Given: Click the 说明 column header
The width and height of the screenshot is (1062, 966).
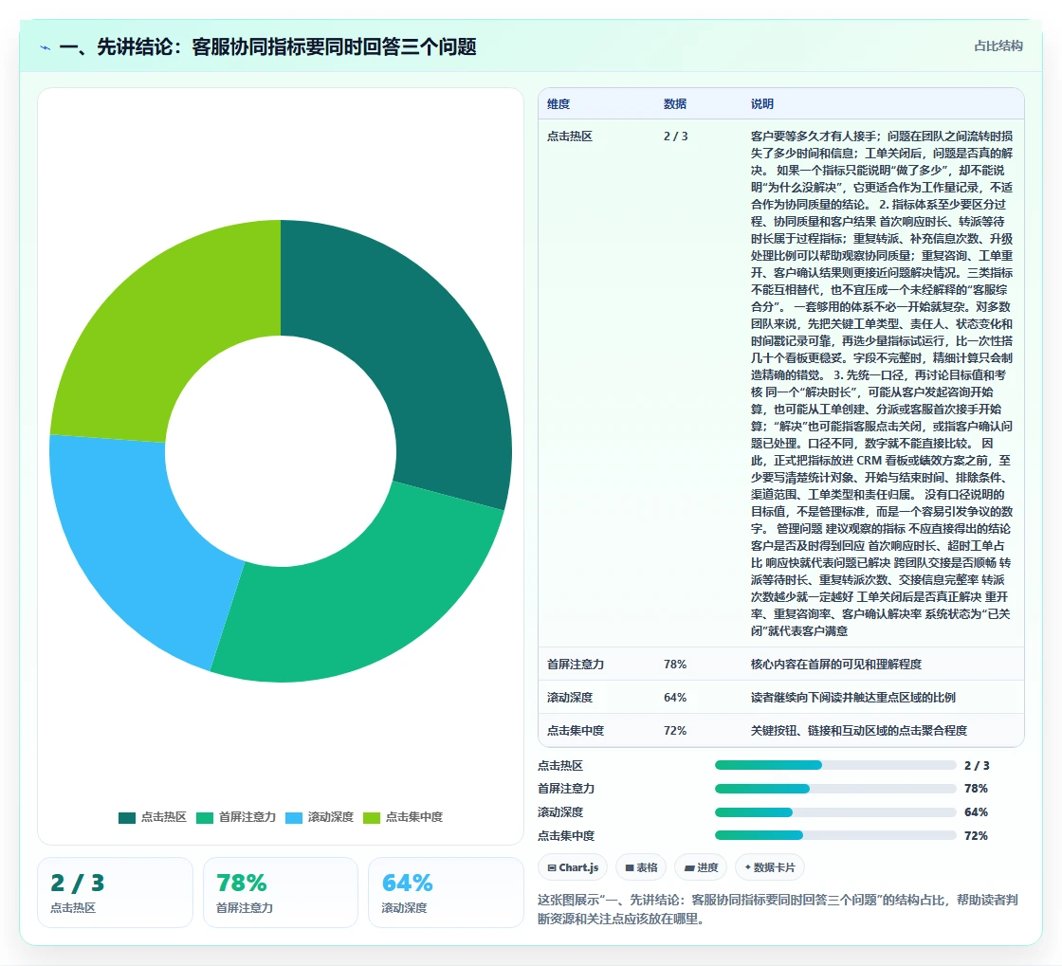Looking at the screenshot, I should [762, 104].
